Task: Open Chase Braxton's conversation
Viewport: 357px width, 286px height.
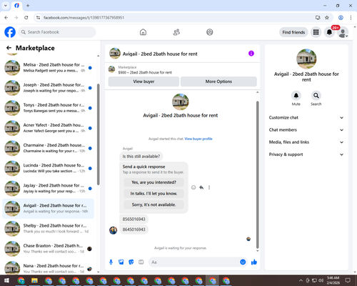Action: tap(48, 249)
